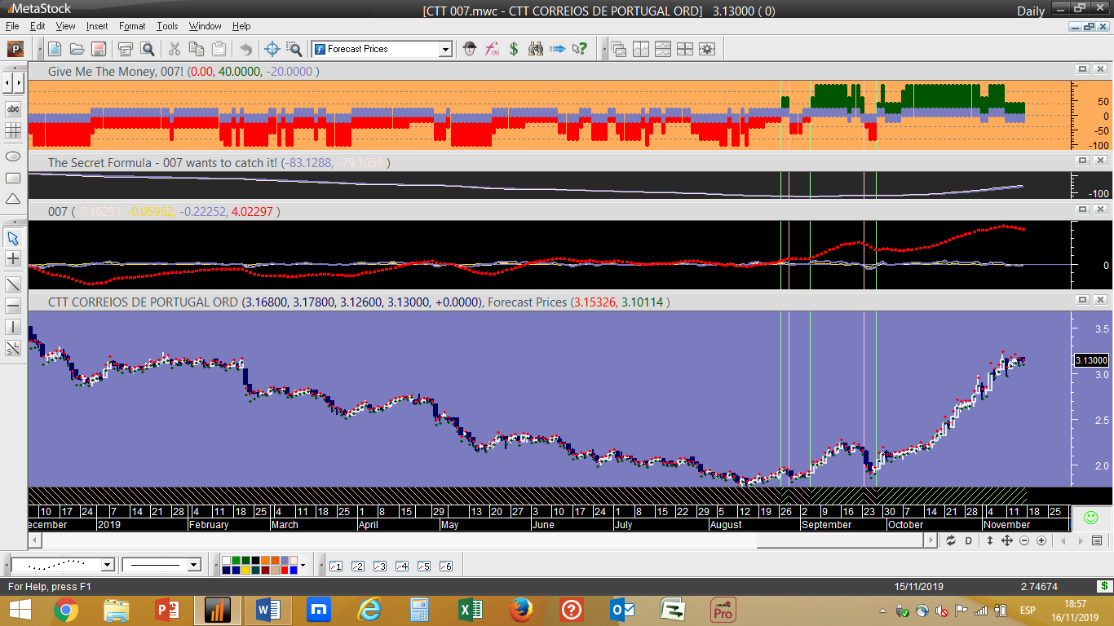Select the crosshair data window tool
The height and width of the screenshot is (626, 1114).
coord(272,49)
